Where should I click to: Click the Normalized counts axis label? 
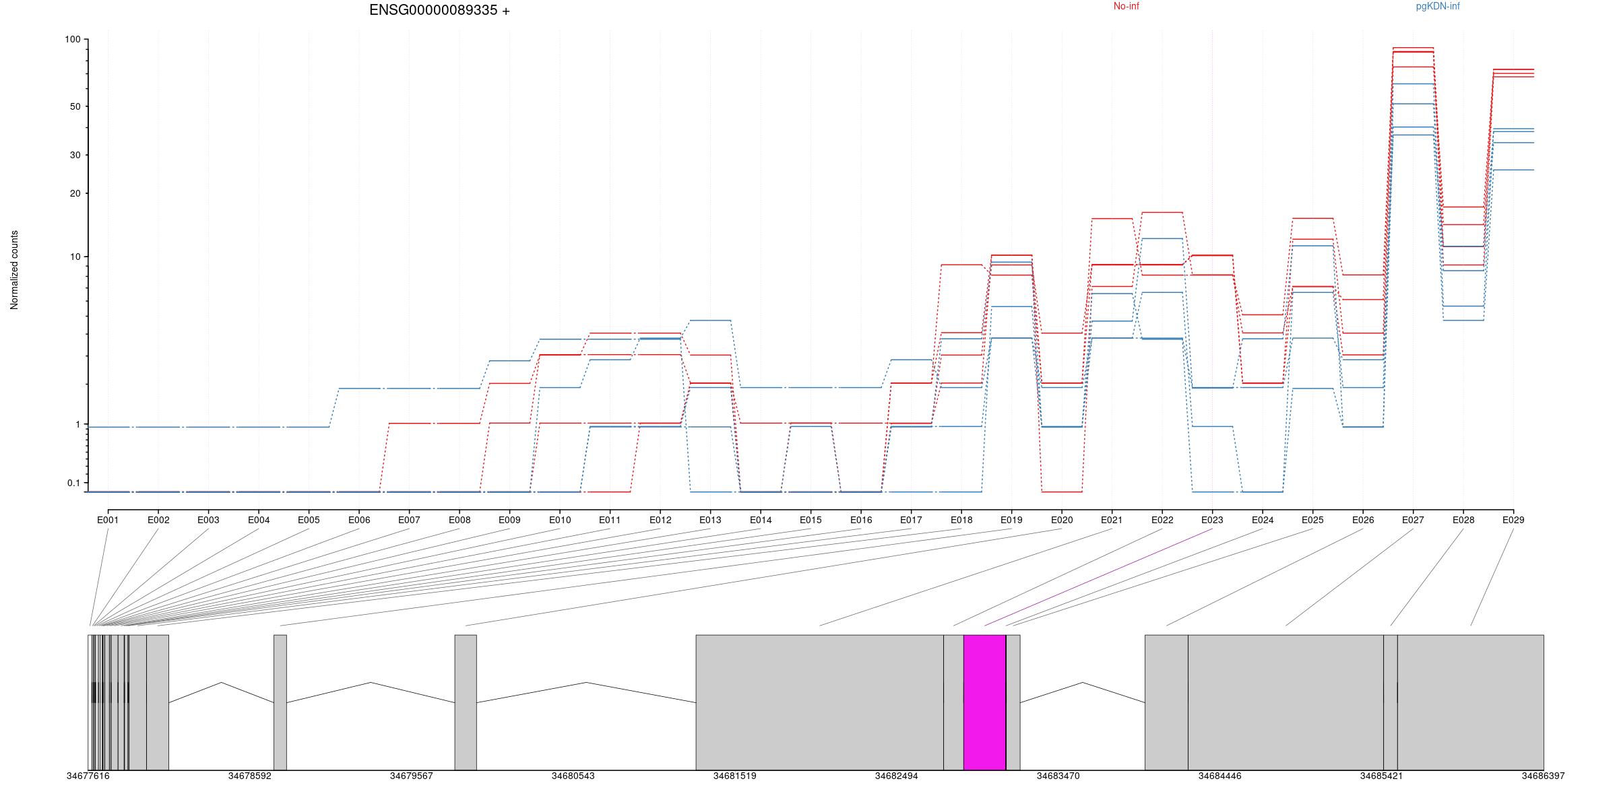click(x=14, y=270)
